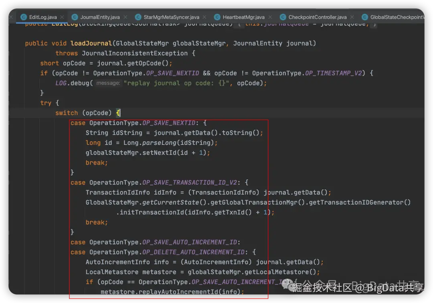This screenshot has height=303, width=433.
Task: Click JournalInconsistentException in throws clause
Action: click(135, 53)
